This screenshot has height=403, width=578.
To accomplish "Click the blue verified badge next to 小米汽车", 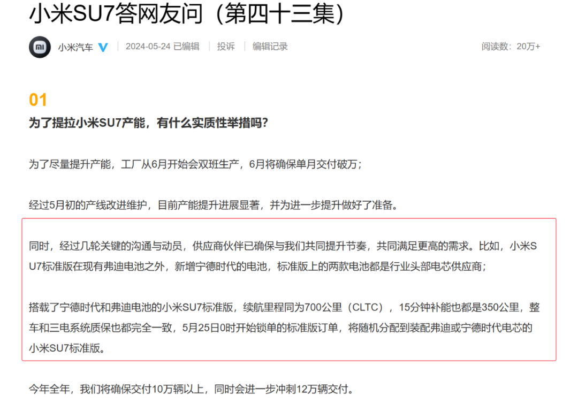I will click(104, 47).
